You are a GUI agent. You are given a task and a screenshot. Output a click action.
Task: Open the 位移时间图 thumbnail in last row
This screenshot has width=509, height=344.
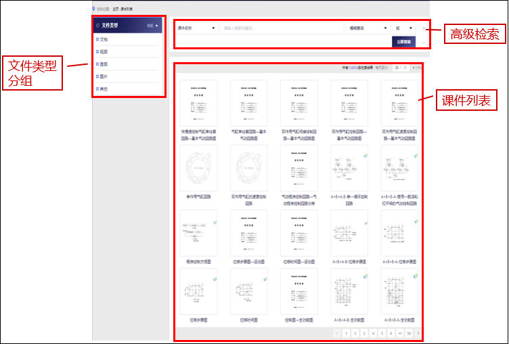pos(248,291)
